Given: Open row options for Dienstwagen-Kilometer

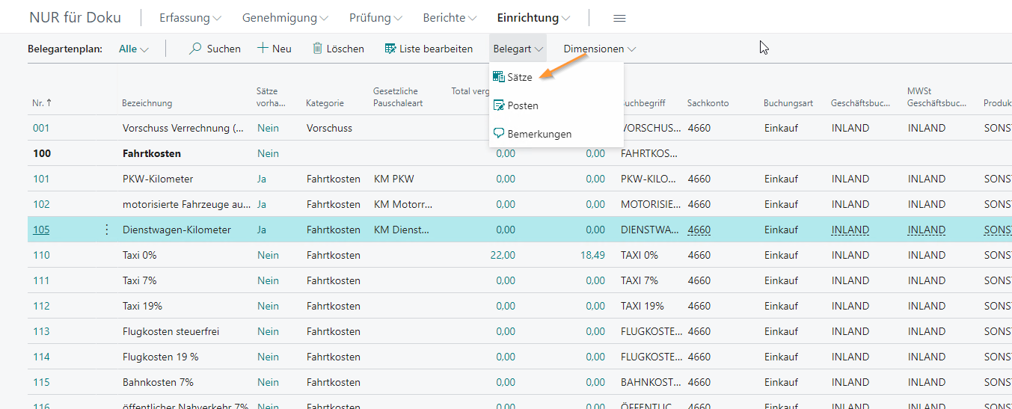Looking at the screenshot, I should 106,230.
